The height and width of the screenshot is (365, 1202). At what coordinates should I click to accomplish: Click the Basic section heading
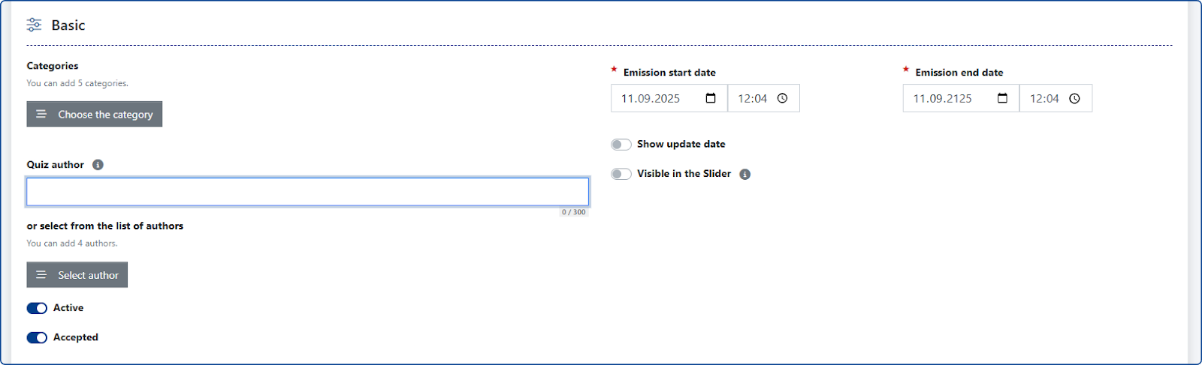[x=68, y=25]
